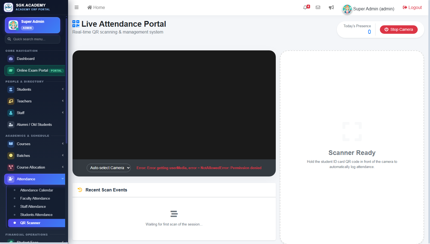Click the Stop Camera button
Screen dimensions: 430x244
tap(399, 29)
